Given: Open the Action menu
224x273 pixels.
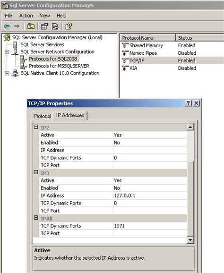Looking at the screenshot, I should coord(26,16).
